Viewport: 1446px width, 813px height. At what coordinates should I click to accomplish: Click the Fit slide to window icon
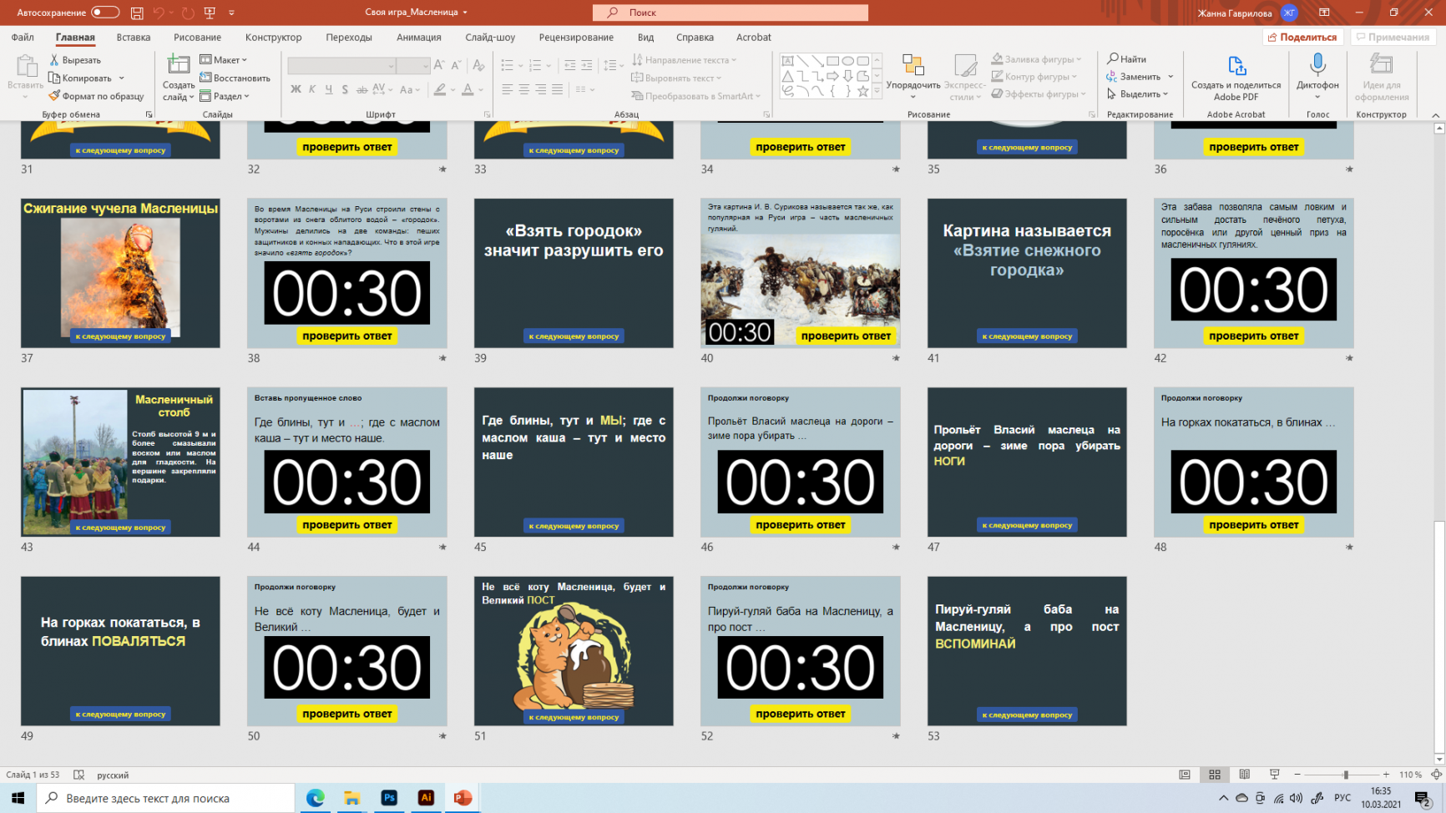pyautogui.click(x=1436, y=775)
